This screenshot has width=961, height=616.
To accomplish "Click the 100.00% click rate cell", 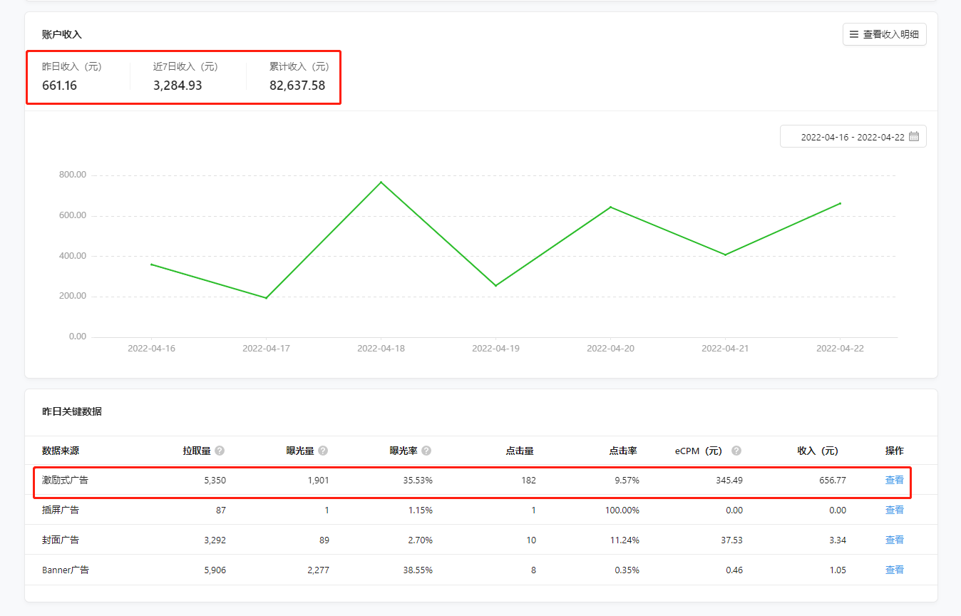I will pos(622,510).
